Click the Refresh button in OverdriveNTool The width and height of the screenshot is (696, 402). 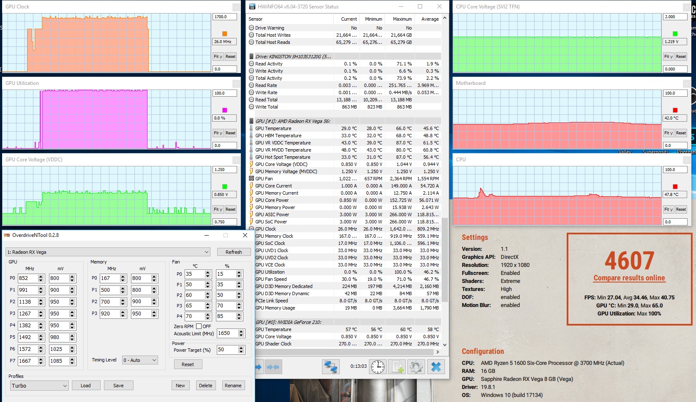coord(234,252)
